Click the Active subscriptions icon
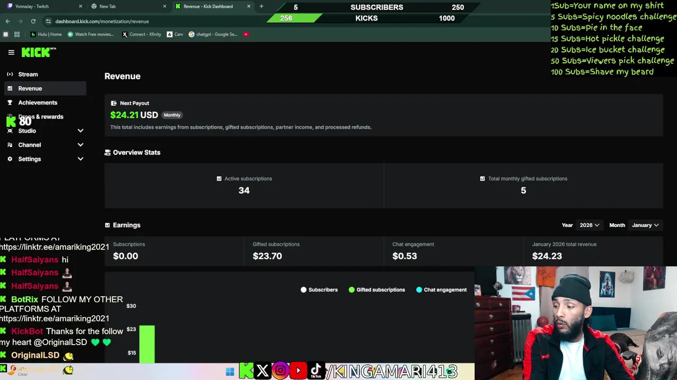This screenshot has width=677, height=380. point(219,179)
